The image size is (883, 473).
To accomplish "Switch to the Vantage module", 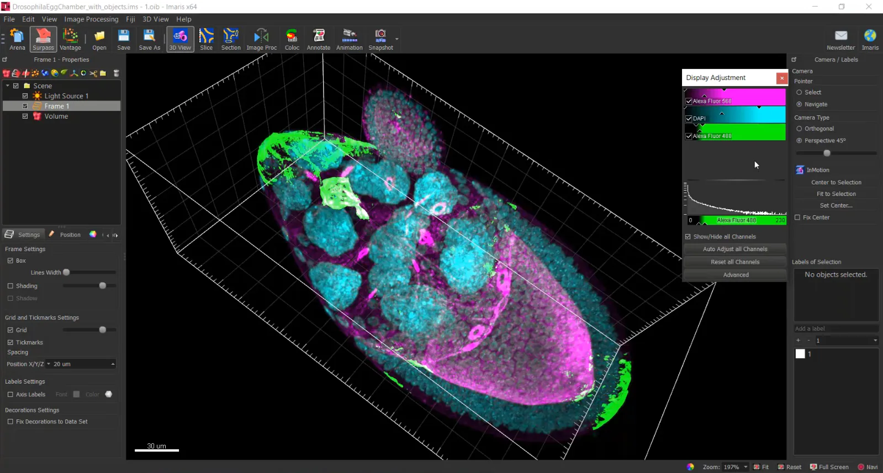I will (x=70, y=40).
